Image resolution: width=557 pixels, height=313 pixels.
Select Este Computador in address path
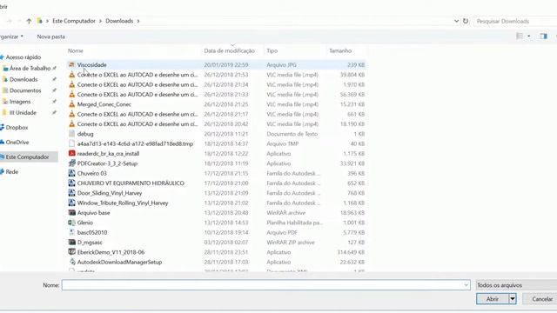pos(74,21)
